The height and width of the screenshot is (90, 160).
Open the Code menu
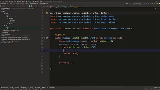(15, 1)
